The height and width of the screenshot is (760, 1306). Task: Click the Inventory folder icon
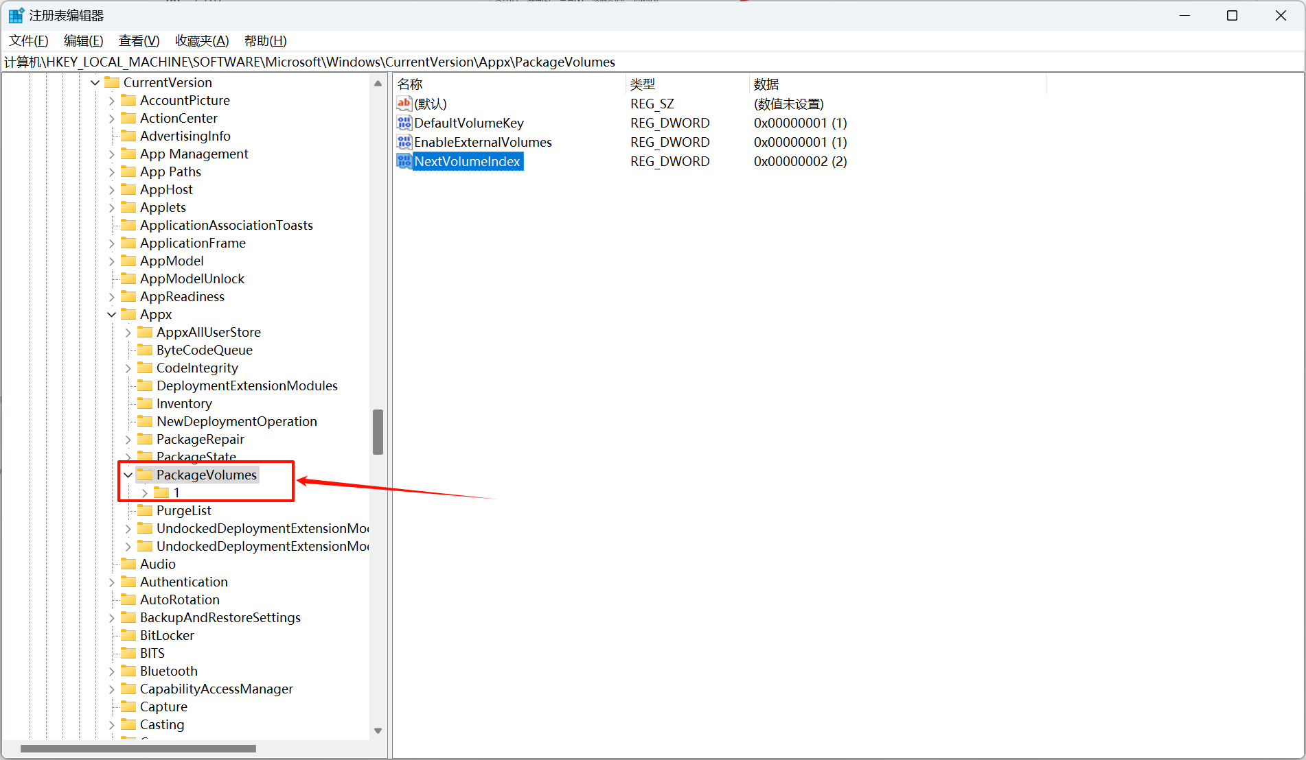tap(146, 403)
